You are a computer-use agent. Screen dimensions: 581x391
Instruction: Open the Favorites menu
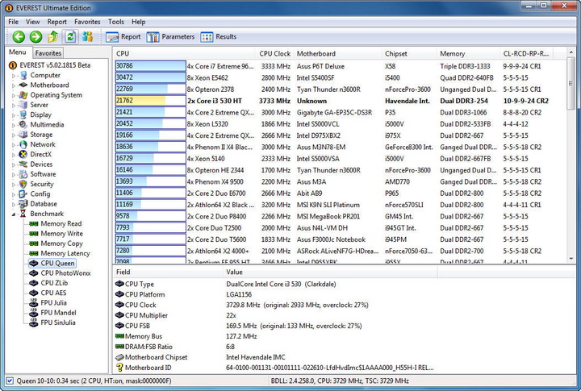[x=87, y=22]
